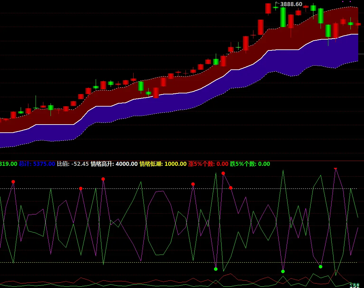Image resolution: width=364 pixels, height=288 pixels.
Task: Select the 总计: 5375.00 indicator value
Action: [37, 164]
